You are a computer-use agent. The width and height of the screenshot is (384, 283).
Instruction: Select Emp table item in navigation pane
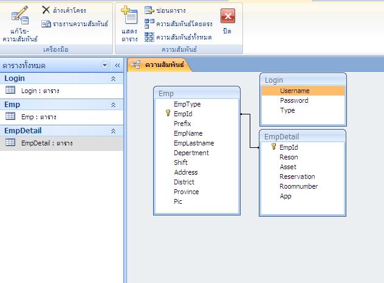(x=62, y=117)
